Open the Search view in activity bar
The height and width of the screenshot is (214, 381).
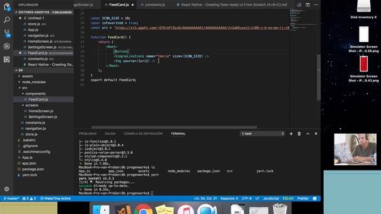tap(7, 20)
